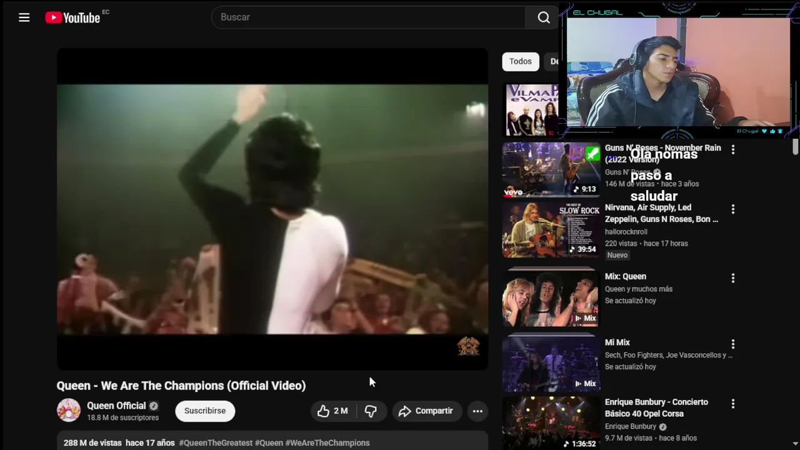This screenshot has width=800, height=450.
Task: Open options for Nirvana Air Supply video
Action: (733, 209)
